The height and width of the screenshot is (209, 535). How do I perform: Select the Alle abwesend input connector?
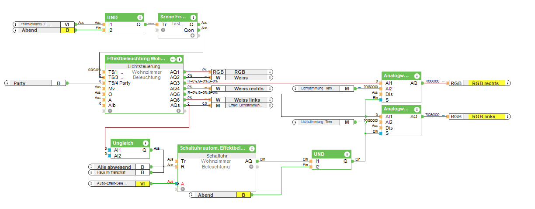(119, 167)
